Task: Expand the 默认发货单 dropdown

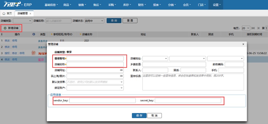Action: [95, 82]
